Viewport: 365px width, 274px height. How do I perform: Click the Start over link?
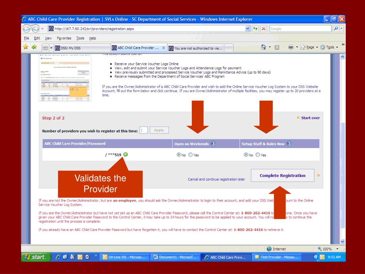pos(310,118)
